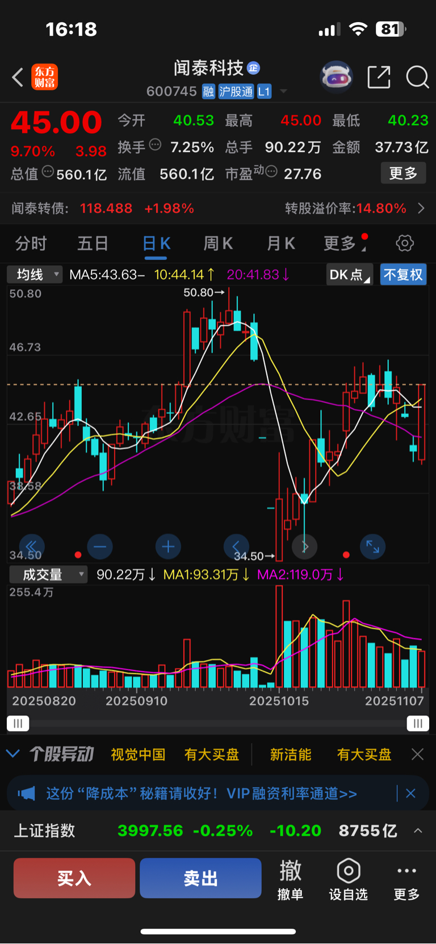Open 新洁能 stock alert
Viewport: 436px width, 944px height.
tap(291, 754)
